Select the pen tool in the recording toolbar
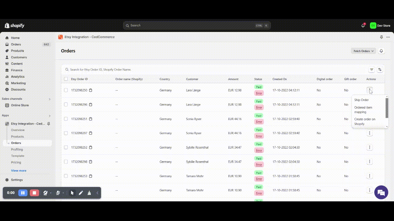This screenshot has width=394, height=221. [81, 193]
